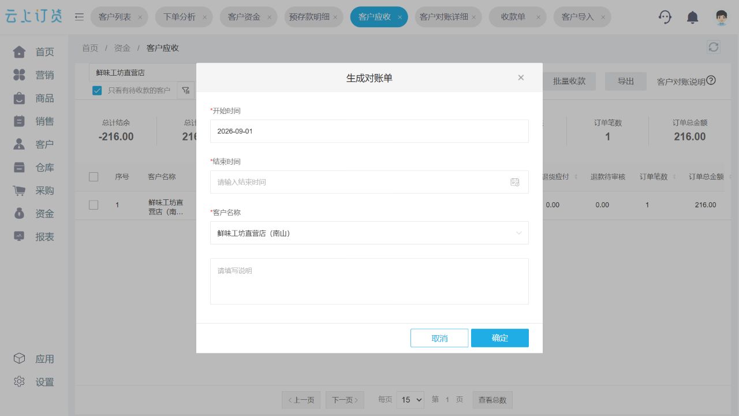
Task: Click the 查看总数 button
Action: pos(492,400)
